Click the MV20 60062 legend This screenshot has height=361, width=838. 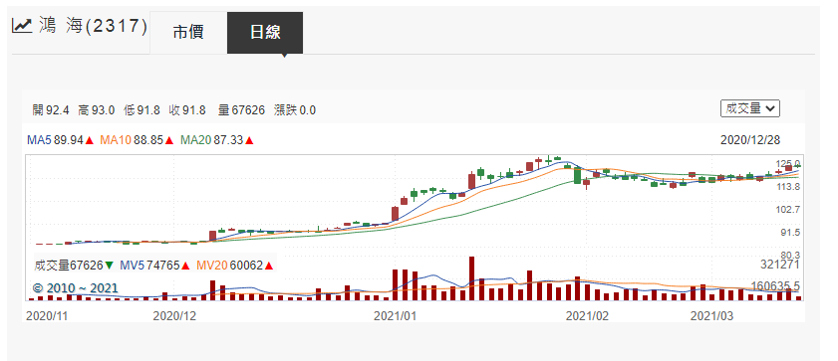coord(230,265)
